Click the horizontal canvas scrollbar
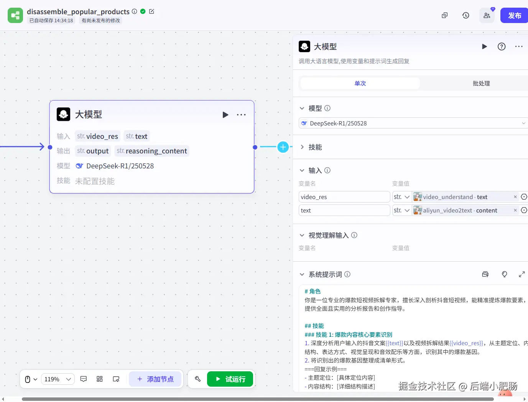The image size is (528, 402). (258, 399)
